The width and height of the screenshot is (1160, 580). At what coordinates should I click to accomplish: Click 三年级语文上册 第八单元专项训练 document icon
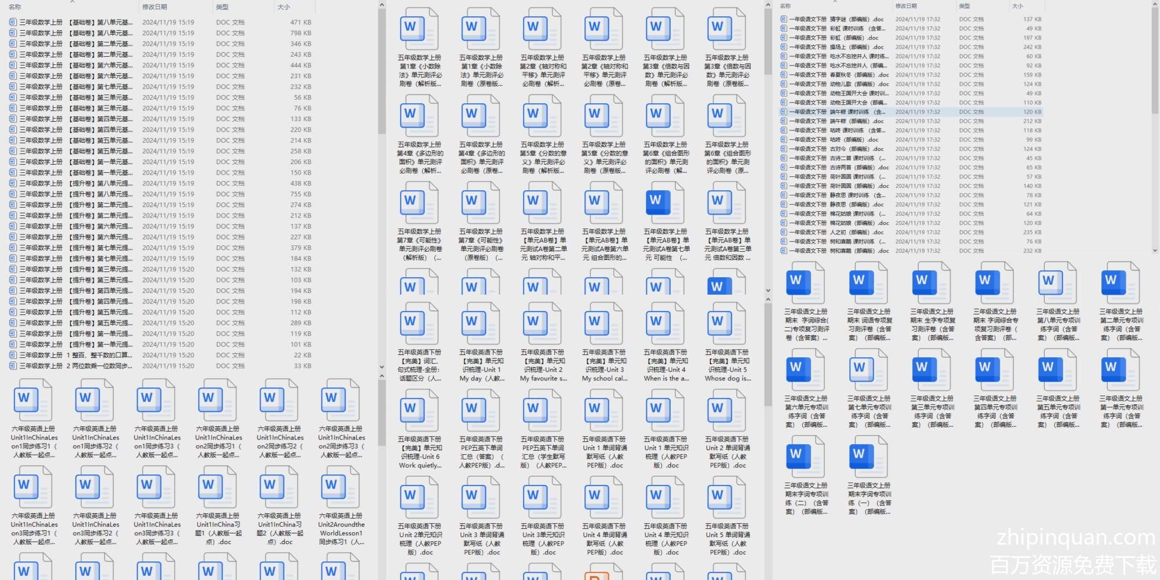coord(1057,284)
